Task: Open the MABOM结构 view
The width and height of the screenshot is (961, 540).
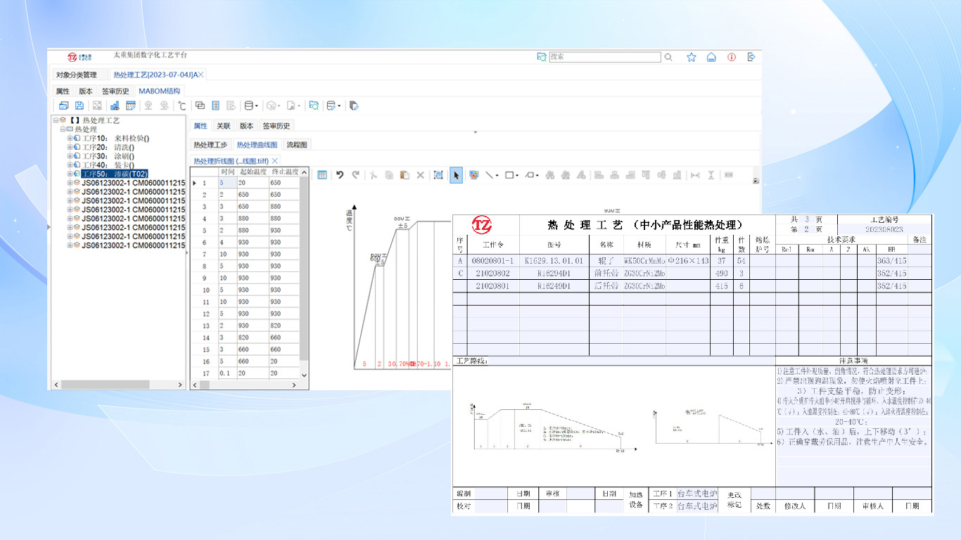Action: [159, 91]
